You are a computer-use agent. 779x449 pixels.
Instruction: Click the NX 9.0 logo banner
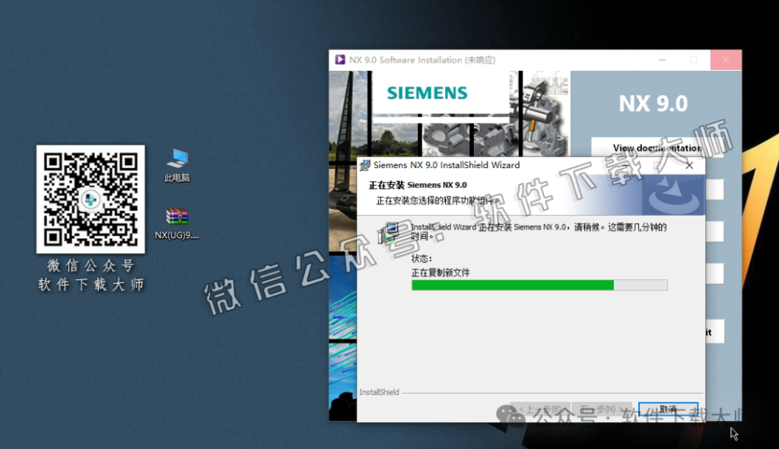point(653,103)
